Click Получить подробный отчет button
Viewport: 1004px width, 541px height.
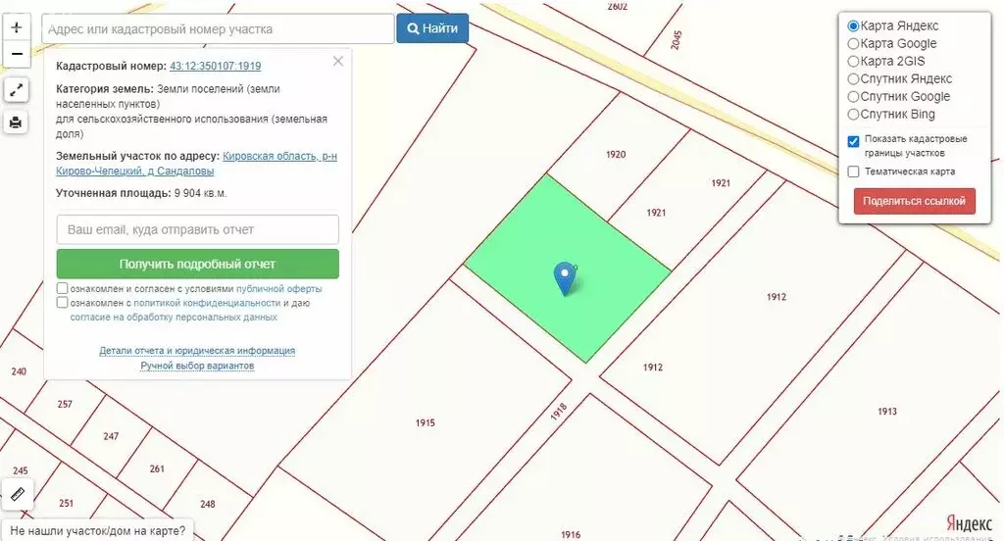pos(197,264)
